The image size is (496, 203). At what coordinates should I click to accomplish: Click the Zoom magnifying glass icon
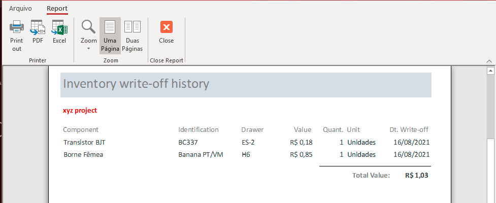point(88,27)
